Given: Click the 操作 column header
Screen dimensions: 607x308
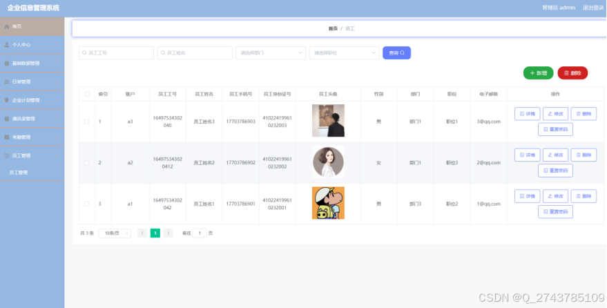Looking at the screenshot, I should click(x=555, y=95).
